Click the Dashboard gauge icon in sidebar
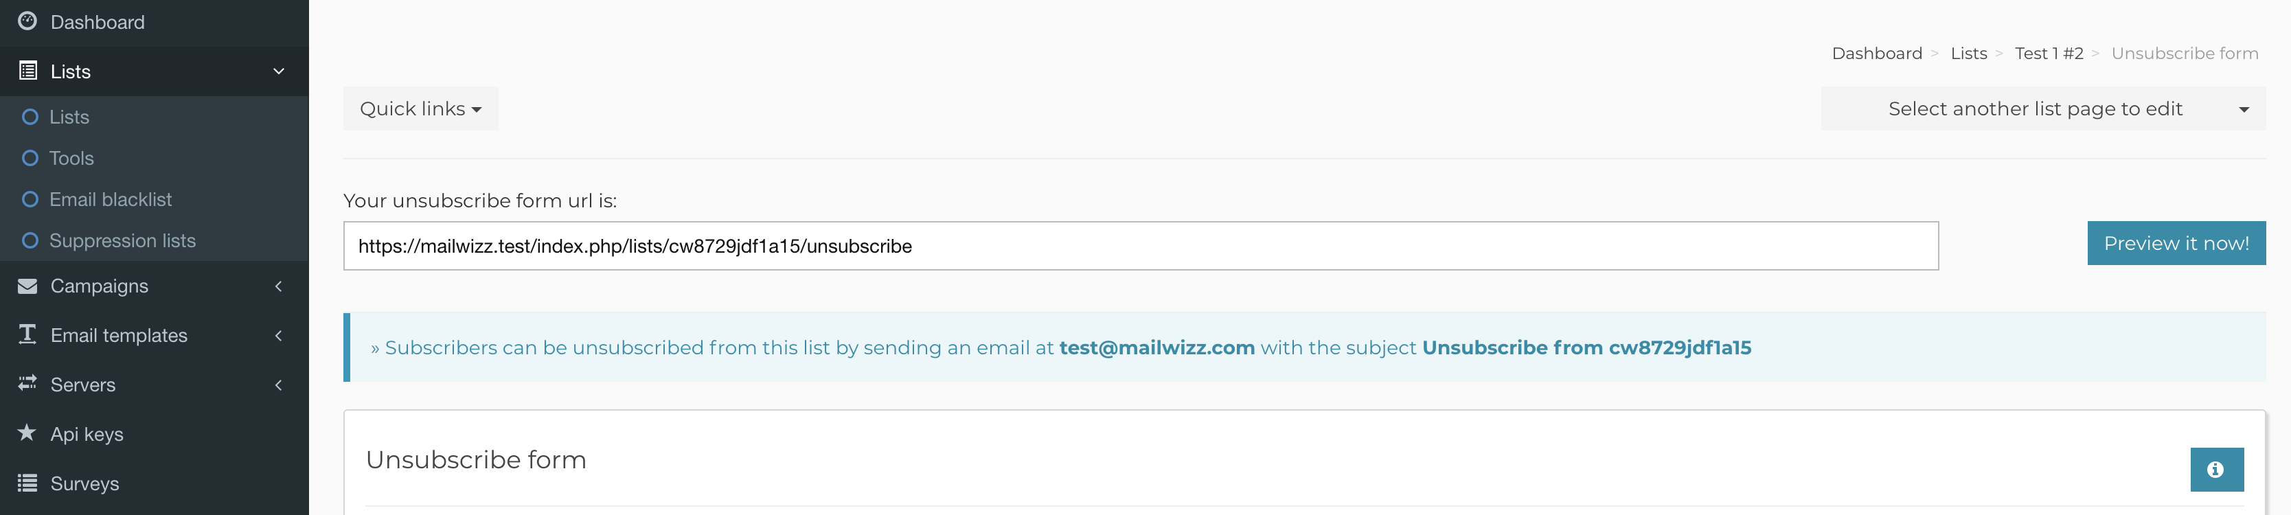The height and width of the screenshot is (515, 2291). [x=27, y=21]
